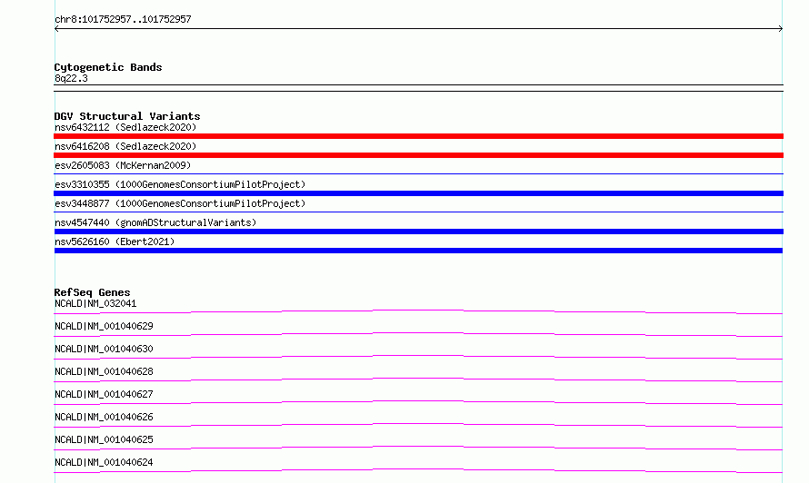Viewport: 809px width, 483px height.
Task: Click the thin blue line under esv2605083
Action: (x=418, y=173)
